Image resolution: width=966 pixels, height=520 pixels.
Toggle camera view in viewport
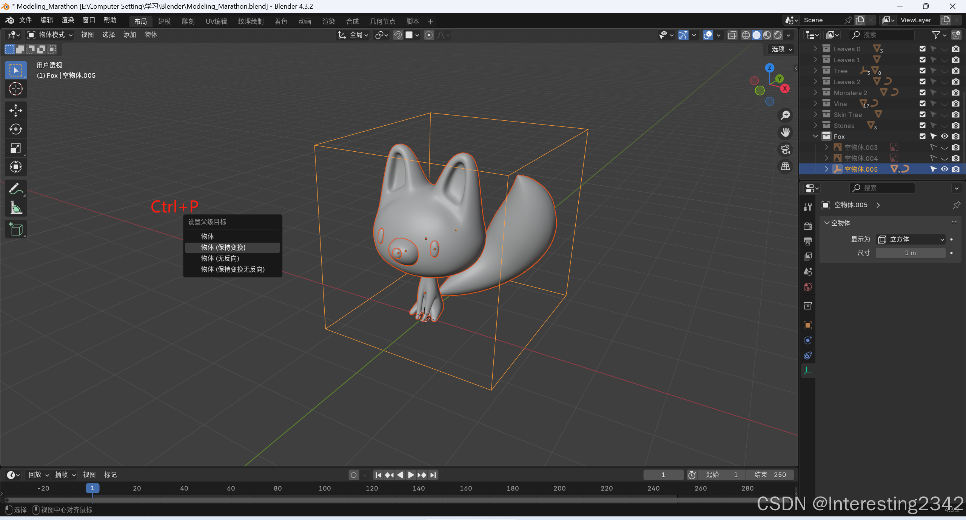(785, 149)
